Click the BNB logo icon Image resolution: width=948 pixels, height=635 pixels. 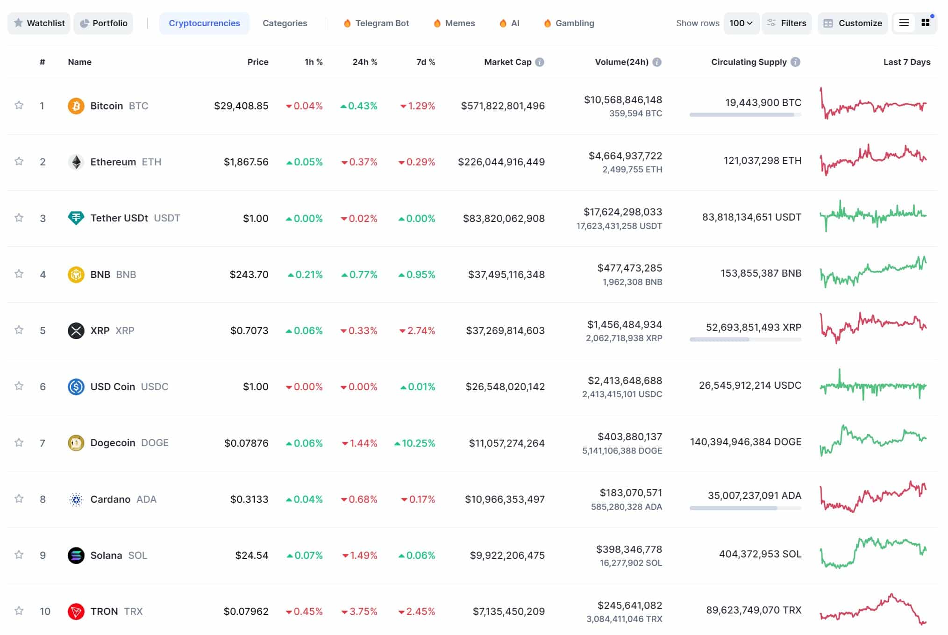click(x=76, y=275)
